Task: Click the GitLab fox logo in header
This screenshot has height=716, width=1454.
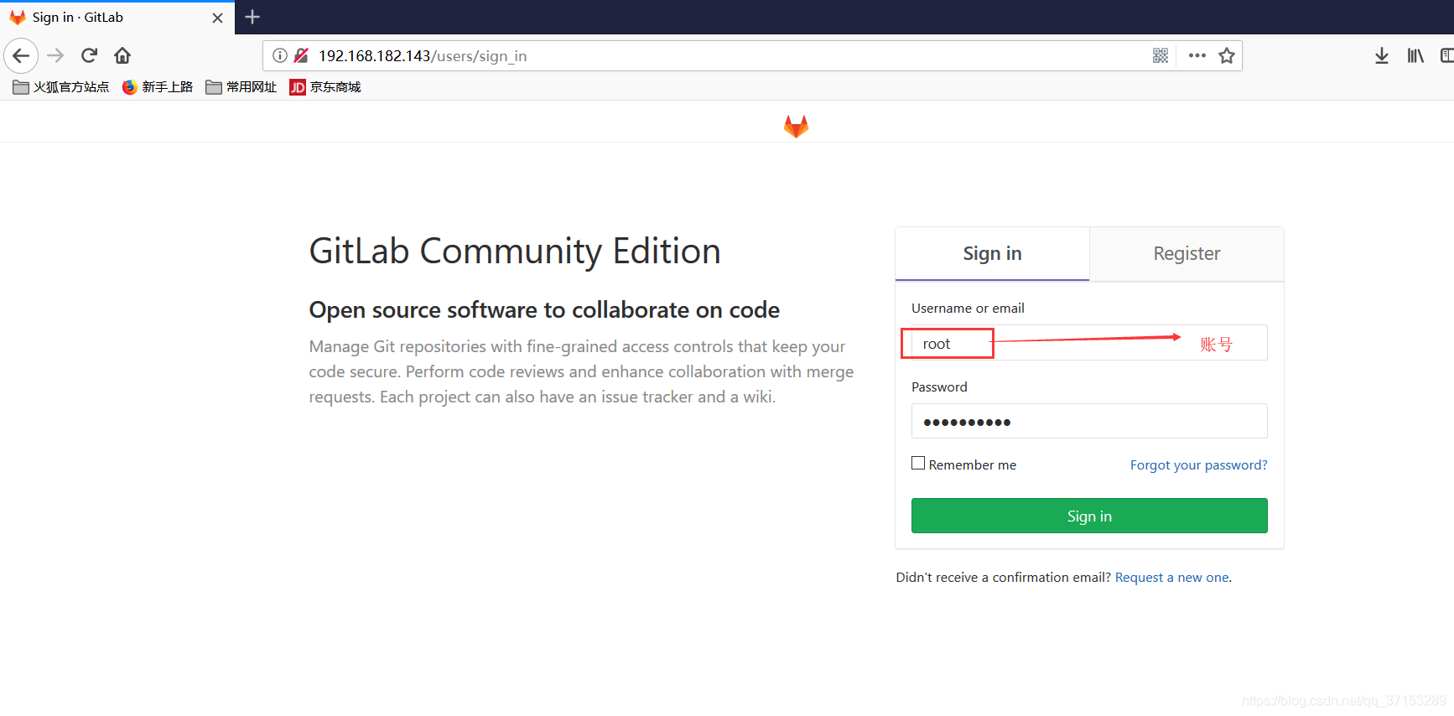Action: coord(796,127)
